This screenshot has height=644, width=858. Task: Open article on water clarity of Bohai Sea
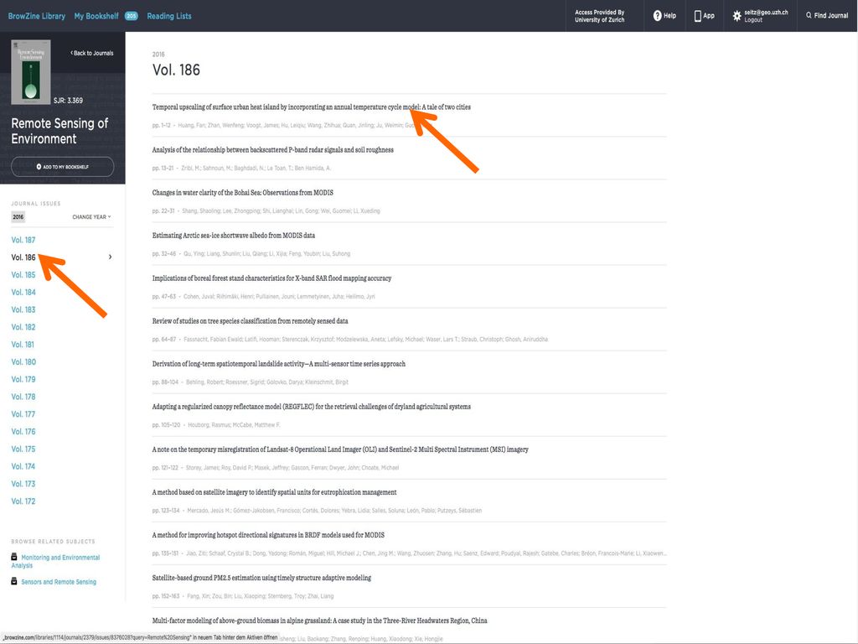point(242,193)
